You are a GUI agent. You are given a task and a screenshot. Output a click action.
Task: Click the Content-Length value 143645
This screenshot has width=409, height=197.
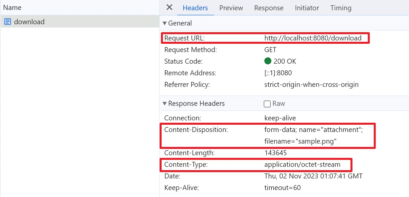275,153
